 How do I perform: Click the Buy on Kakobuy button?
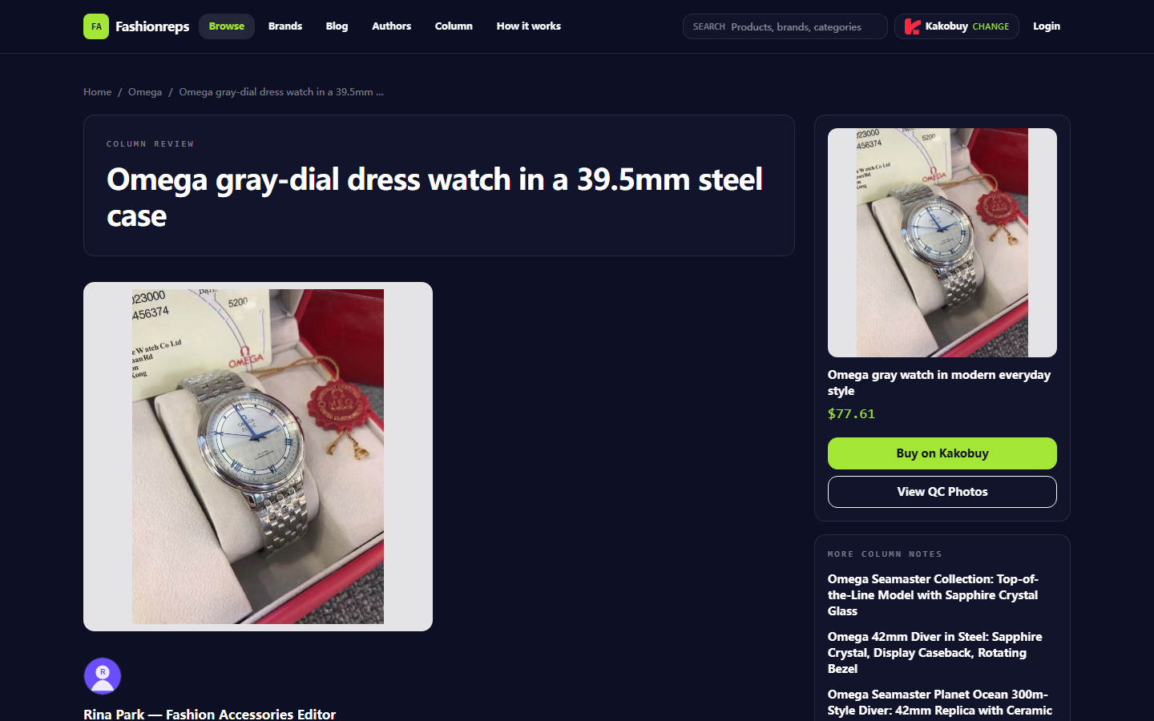tap(942, 453)
